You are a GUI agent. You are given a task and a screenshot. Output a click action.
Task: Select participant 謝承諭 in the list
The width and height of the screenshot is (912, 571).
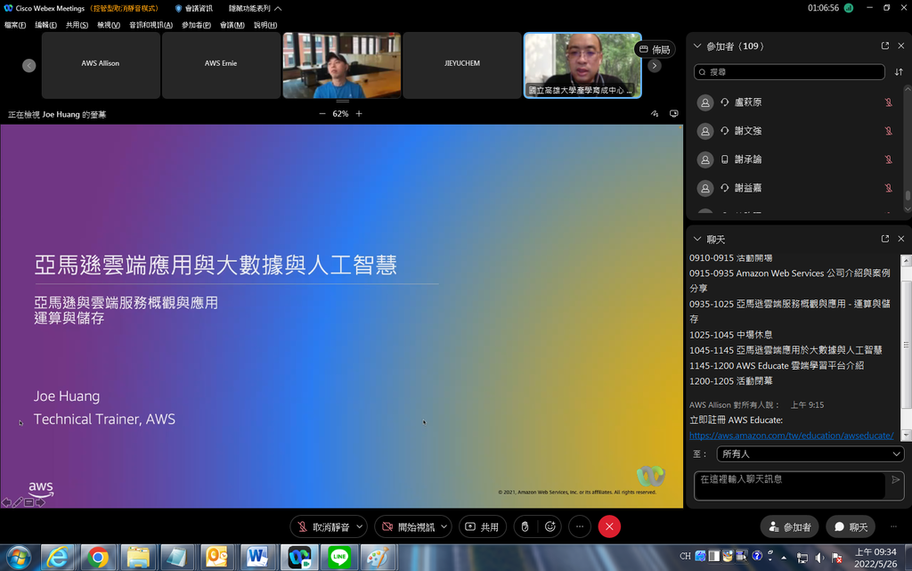coord(794,159)
